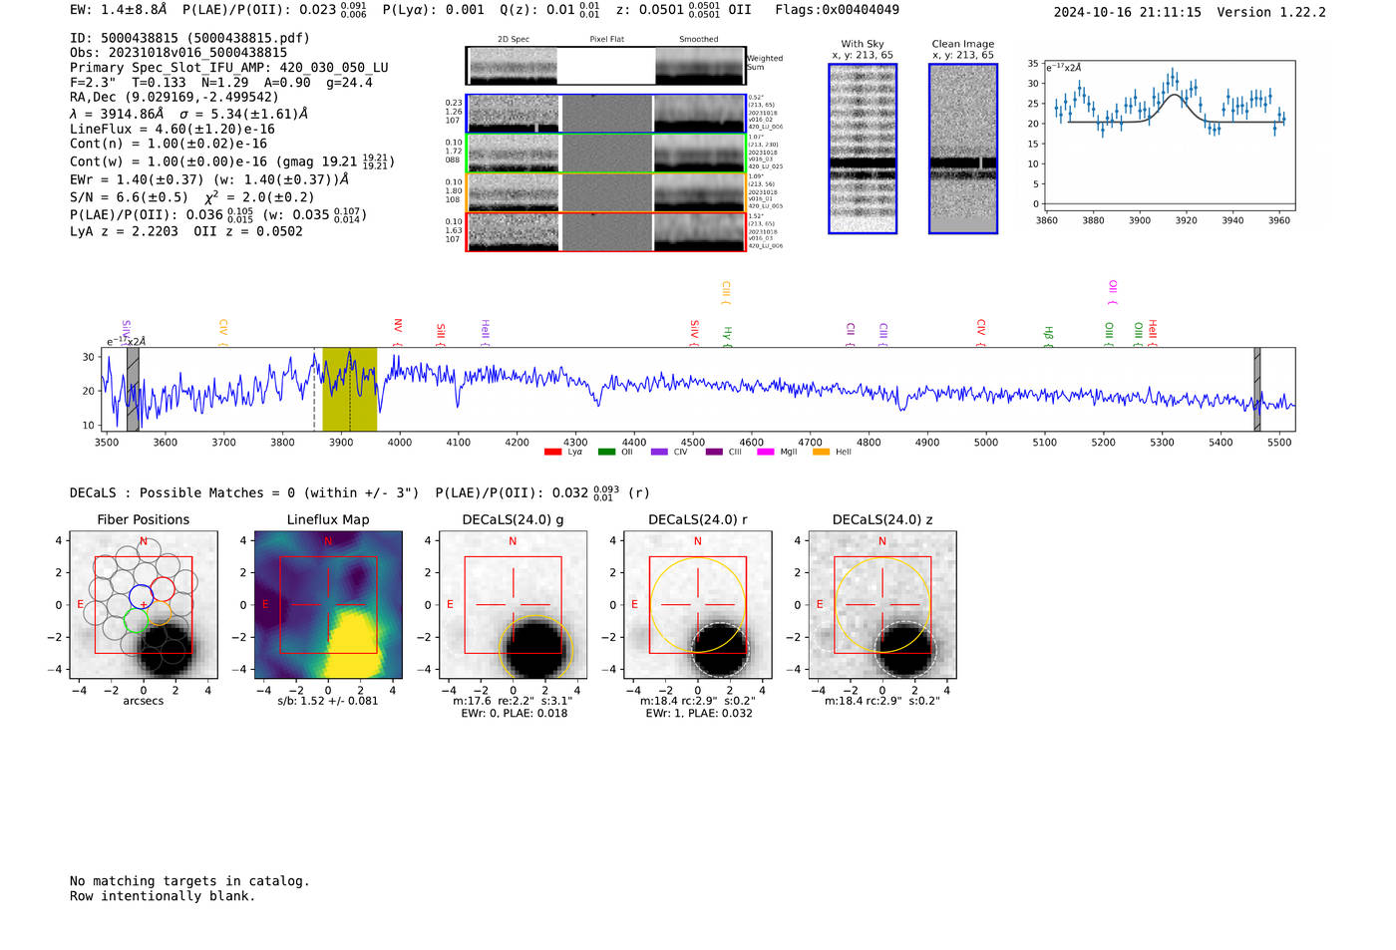Image resolution: width=1396 pixels, height=950 pixels.
Task: Click the 'No matching targets in catalog.' text
Action: [189, 881]
